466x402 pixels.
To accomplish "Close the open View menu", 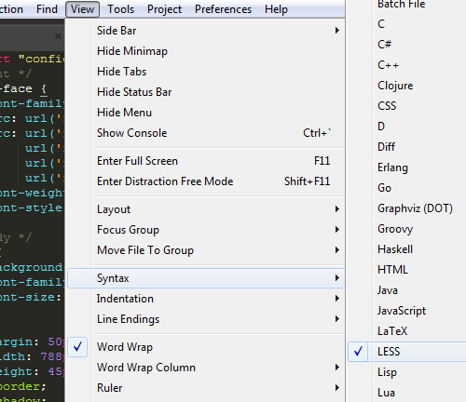I will point(82,9).
